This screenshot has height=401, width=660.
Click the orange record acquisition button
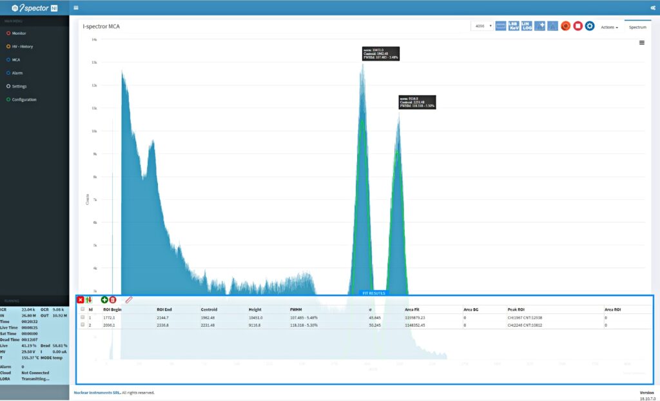[566, 26]
